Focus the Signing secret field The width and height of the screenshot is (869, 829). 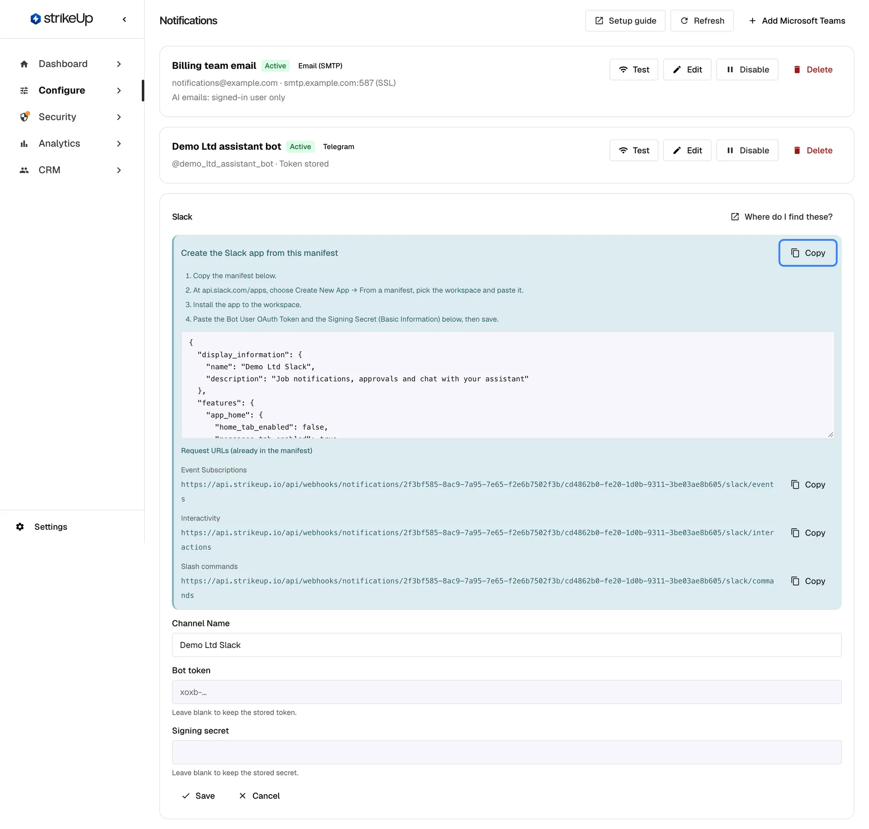[x=507, y=752]
